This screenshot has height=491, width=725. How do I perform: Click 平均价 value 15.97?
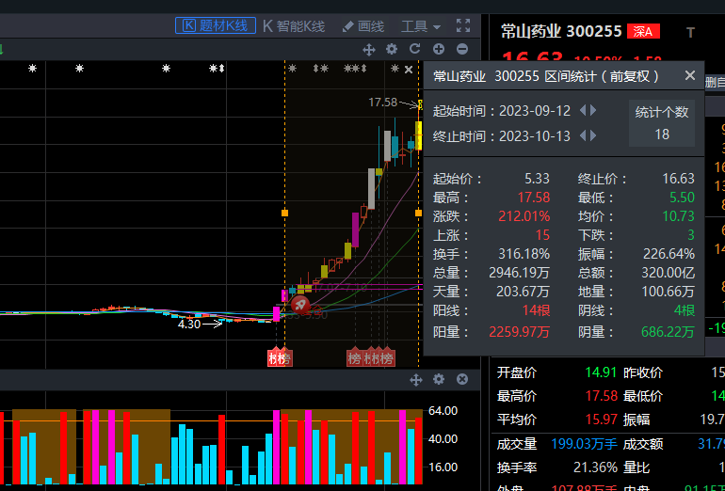coord(601,420)
